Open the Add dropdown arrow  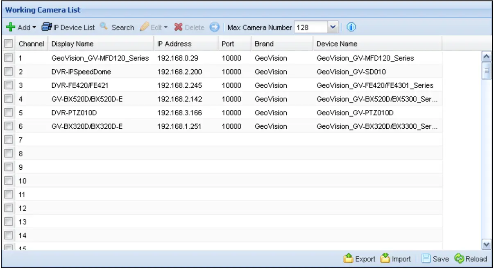pos(34,28)
